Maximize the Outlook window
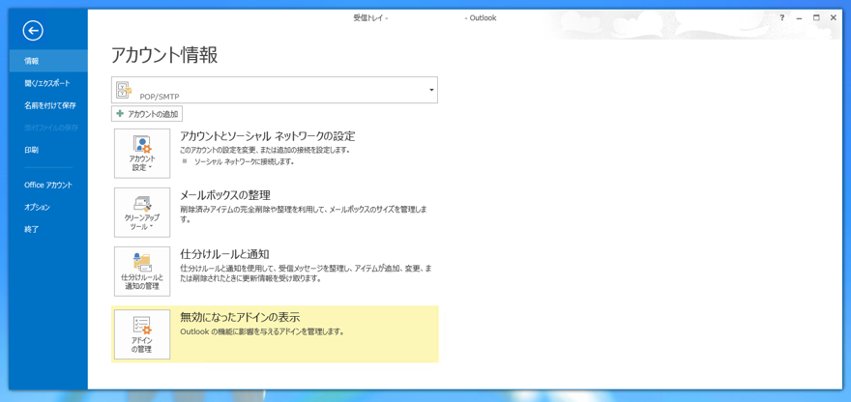 coord(816,18)
